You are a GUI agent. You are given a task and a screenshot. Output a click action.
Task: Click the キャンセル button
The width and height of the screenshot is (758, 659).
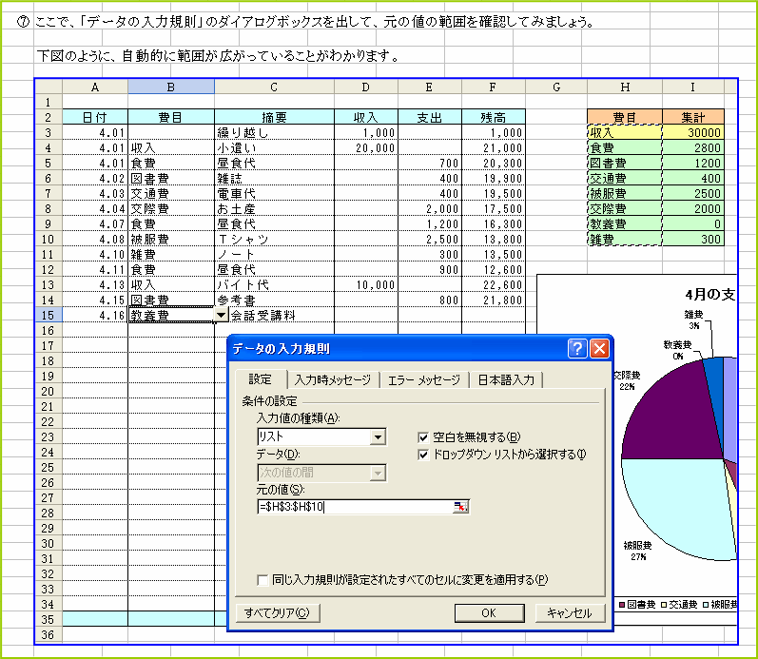tap(570, 613)
